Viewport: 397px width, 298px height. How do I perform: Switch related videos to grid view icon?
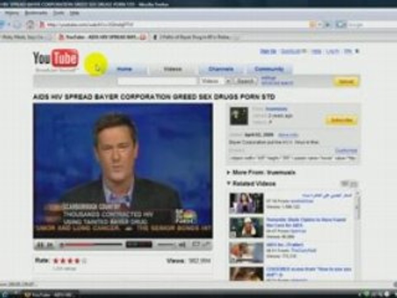click(x=354, y=184)
